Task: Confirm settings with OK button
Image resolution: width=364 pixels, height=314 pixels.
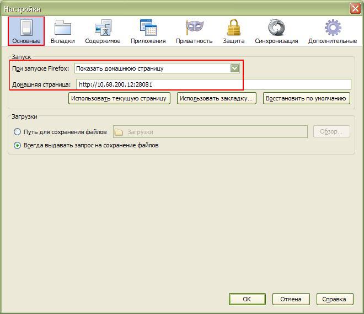Action: 247,299
